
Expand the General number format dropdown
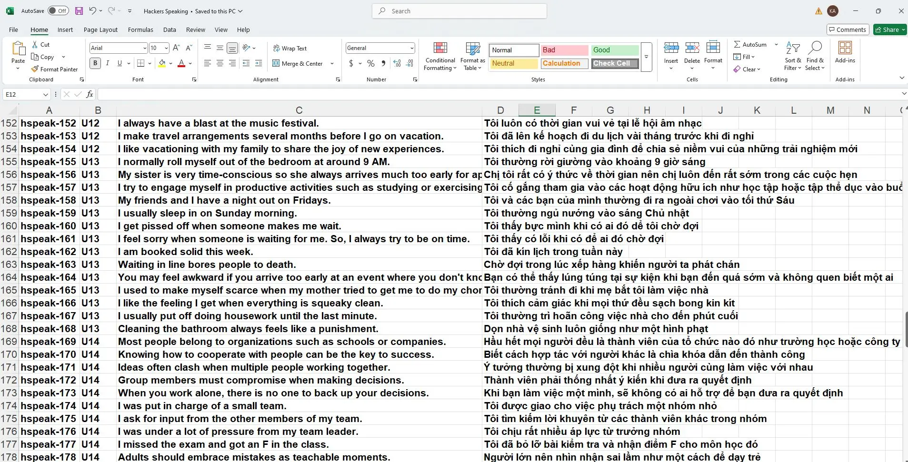pos(411,48)
